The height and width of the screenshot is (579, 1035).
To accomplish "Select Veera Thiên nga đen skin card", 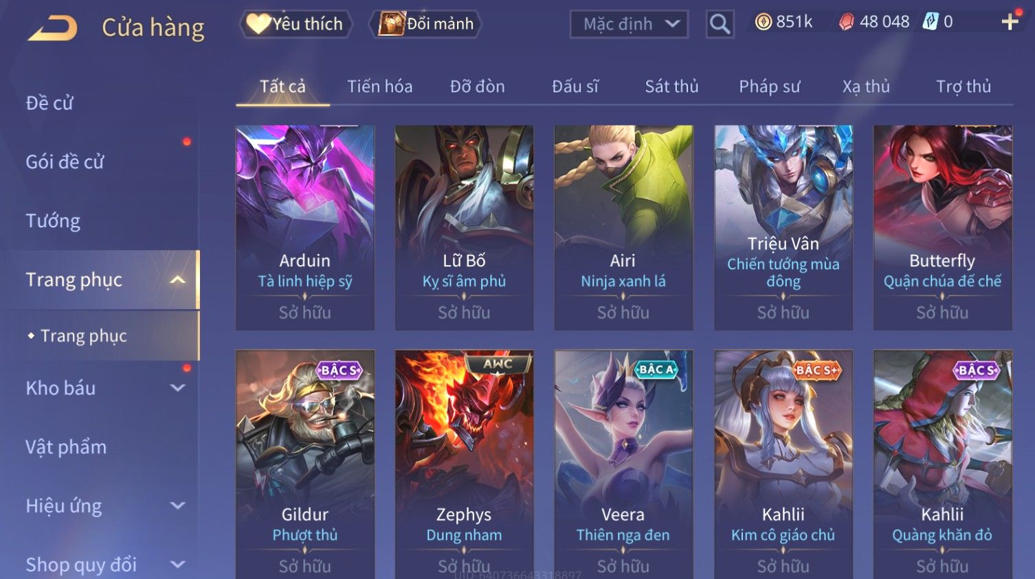I will [x=623, y=464].
